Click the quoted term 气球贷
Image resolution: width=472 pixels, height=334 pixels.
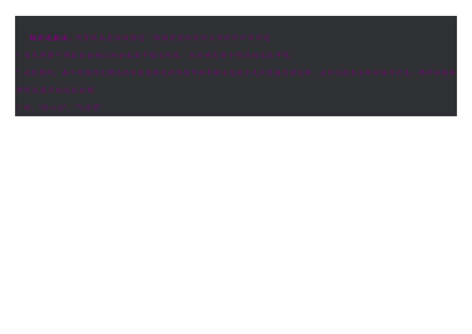(x=87, y=108)
